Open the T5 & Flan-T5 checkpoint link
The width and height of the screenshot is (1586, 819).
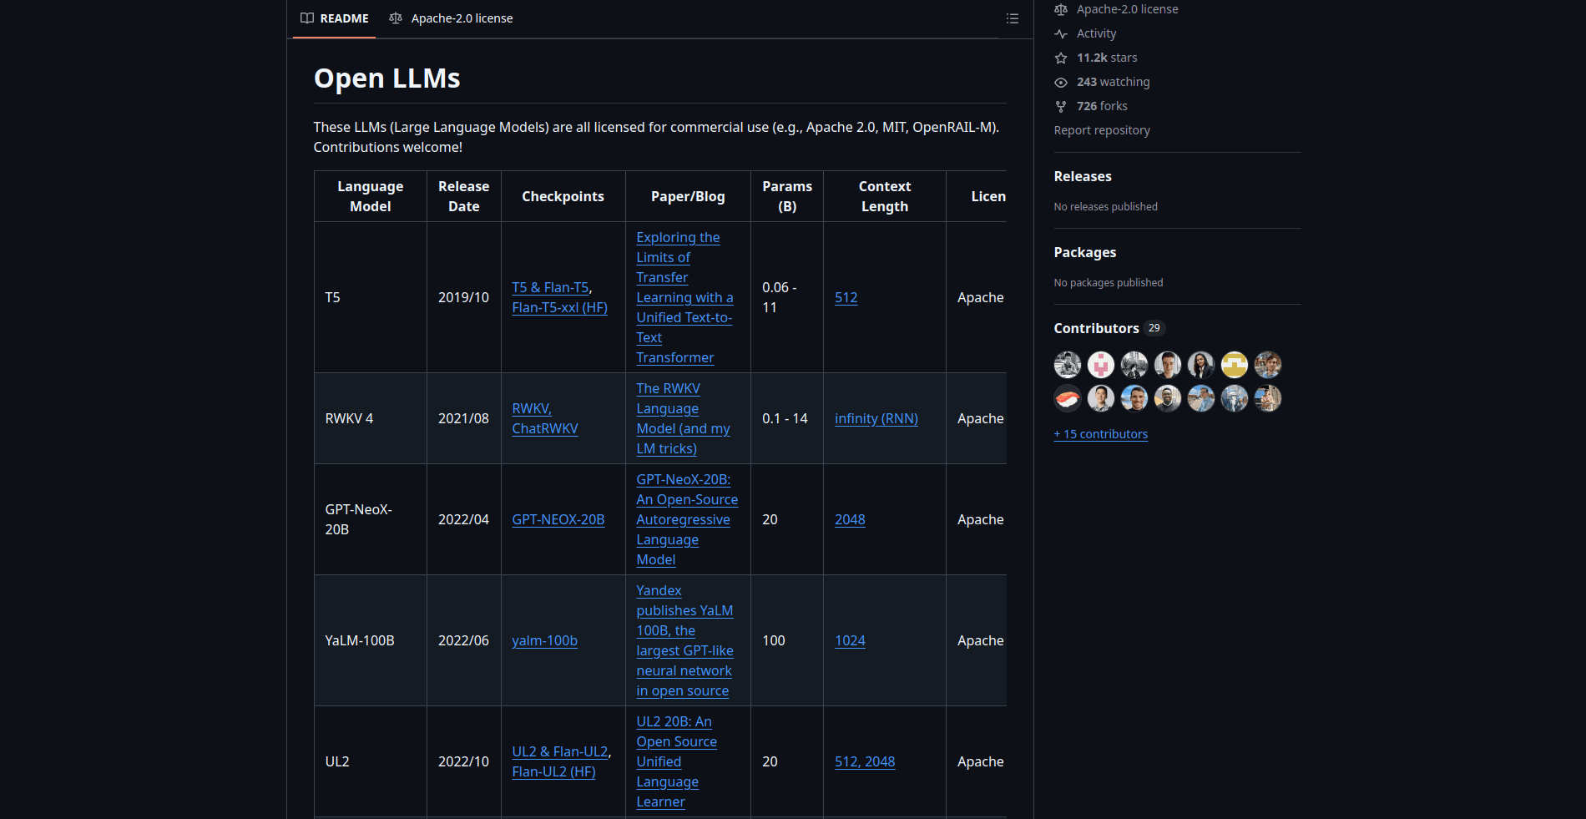click(x=551, y=287)
